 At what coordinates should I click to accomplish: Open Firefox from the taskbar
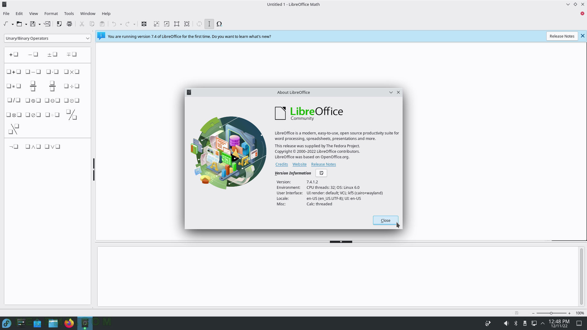[x=69, y=323]
